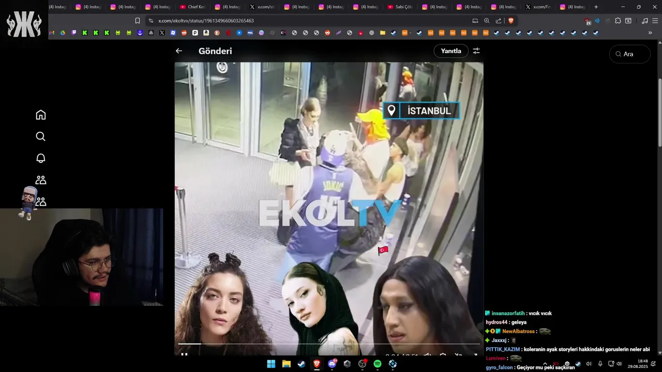The image size is (662, 372).
Task: Open File Explorer from taskbar
Action: (286, 364)
